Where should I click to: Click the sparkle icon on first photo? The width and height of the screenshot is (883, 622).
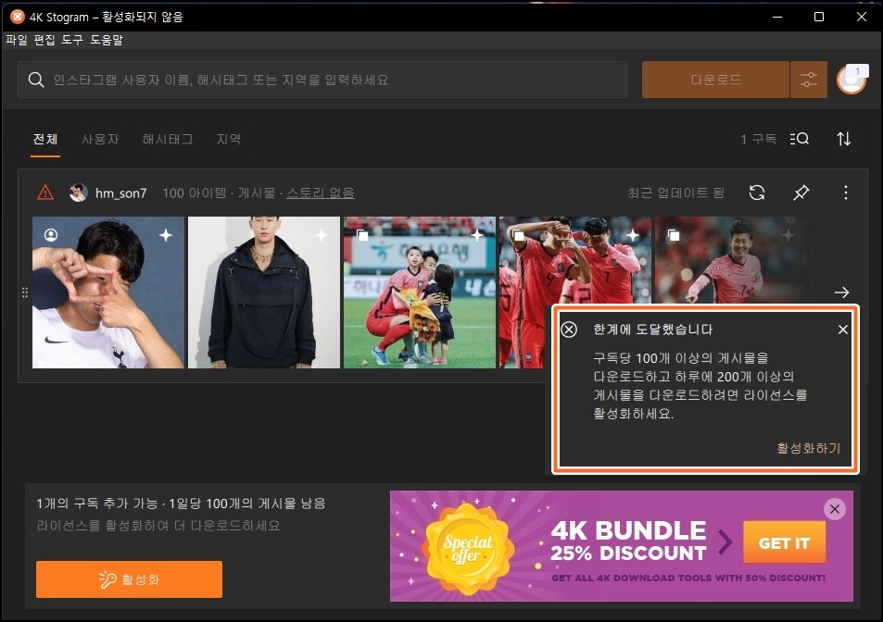pos(166,235)
